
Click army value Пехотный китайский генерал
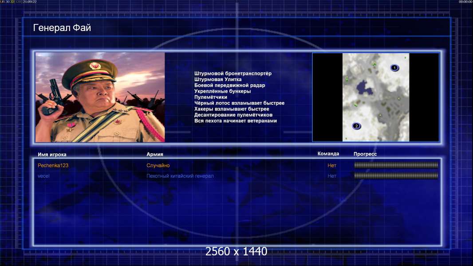[x=180, y=176]
